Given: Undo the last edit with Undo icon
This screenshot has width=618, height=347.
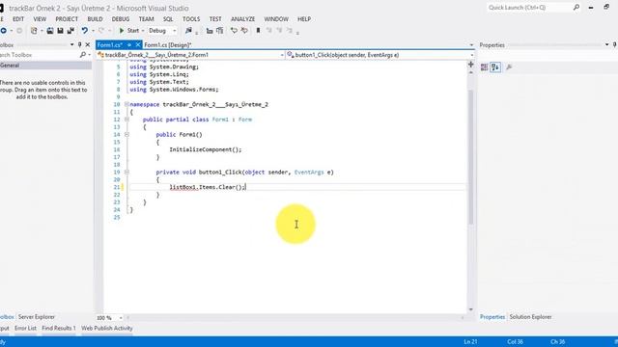Looking at the screenshot, I should [85, 30].
